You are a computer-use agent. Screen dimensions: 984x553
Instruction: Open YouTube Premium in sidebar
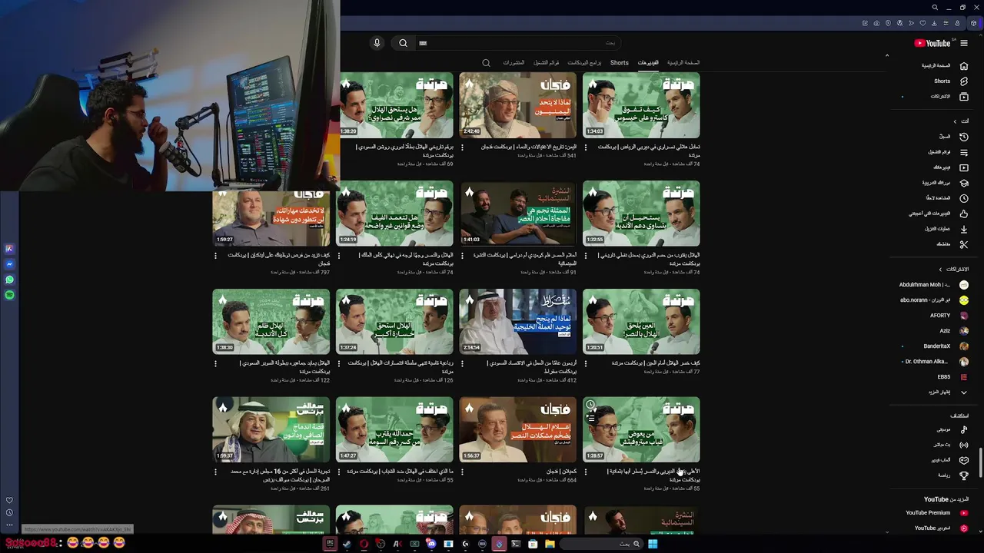936,513
